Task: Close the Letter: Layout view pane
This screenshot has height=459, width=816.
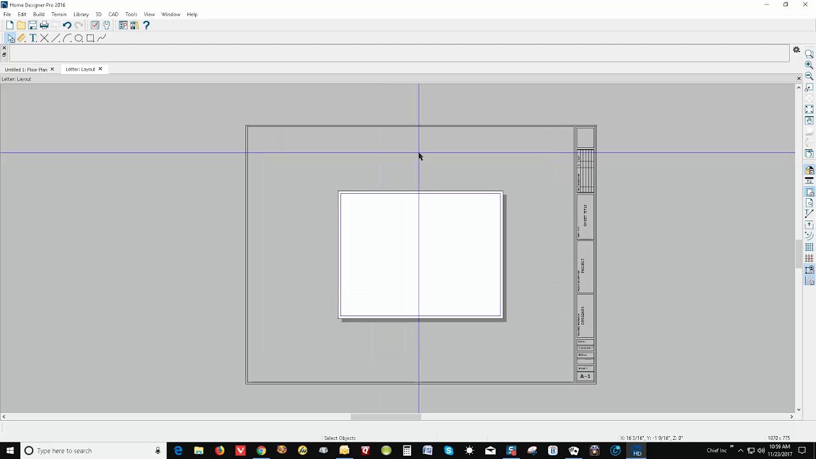Action: 799,78
